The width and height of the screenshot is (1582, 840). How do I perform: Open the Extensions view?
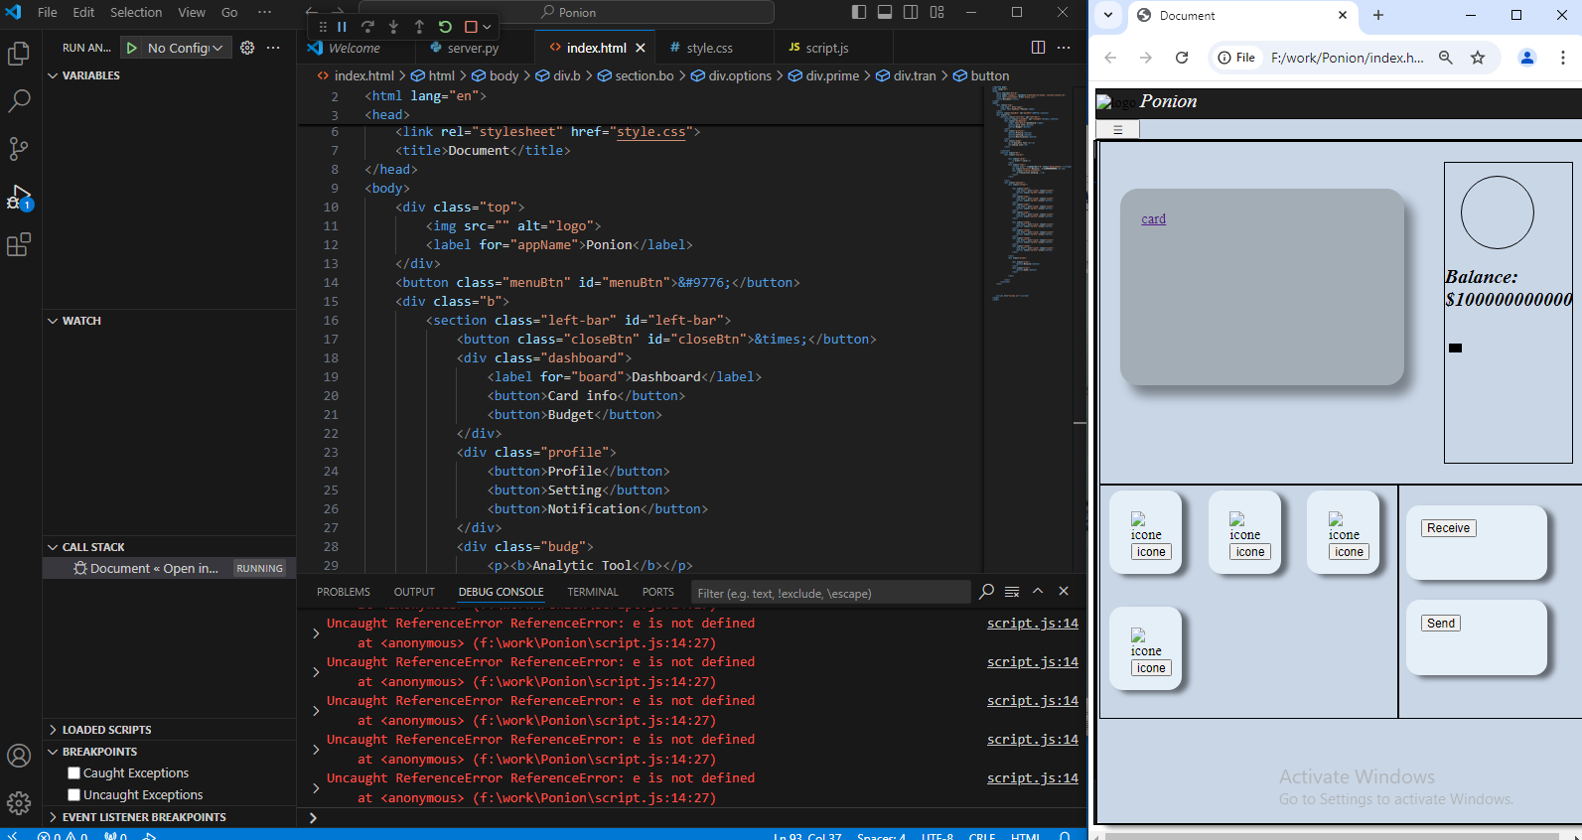click(19, 244)
